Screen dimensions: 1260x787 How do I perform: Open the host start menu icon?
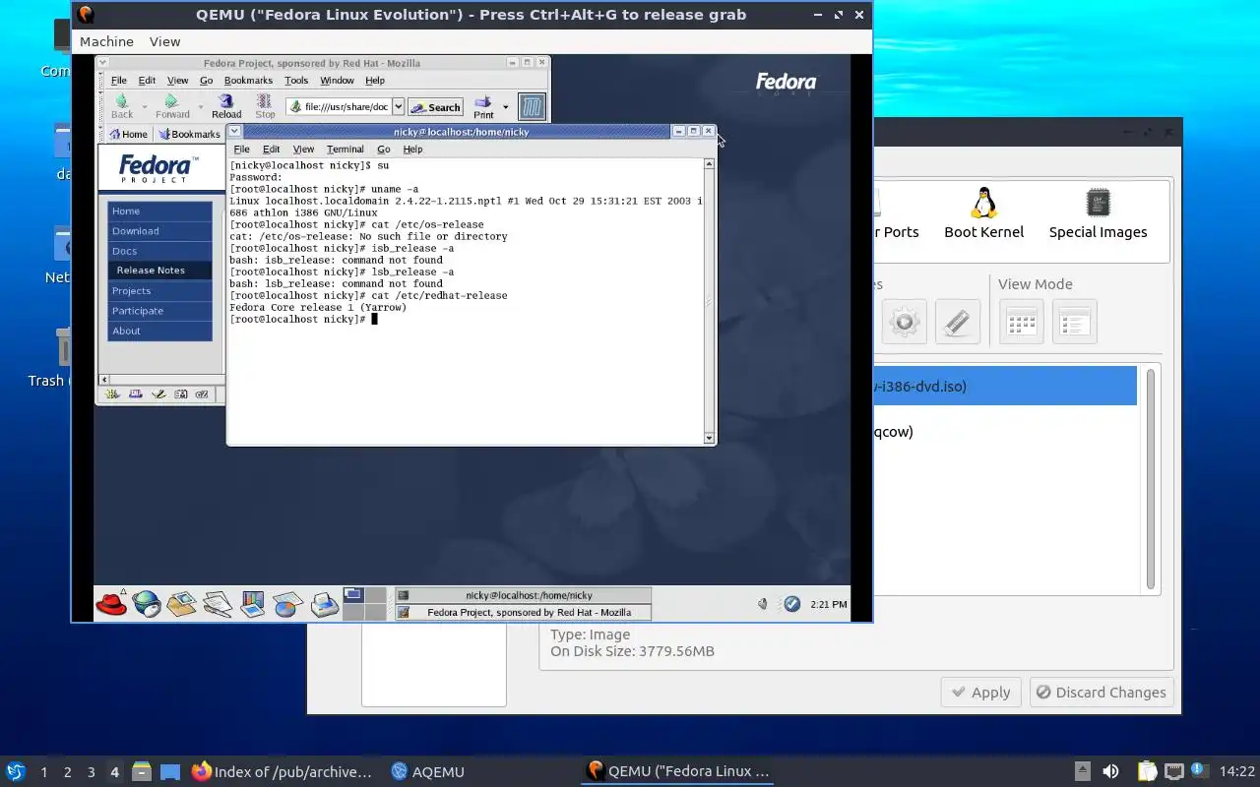point(15,771)
